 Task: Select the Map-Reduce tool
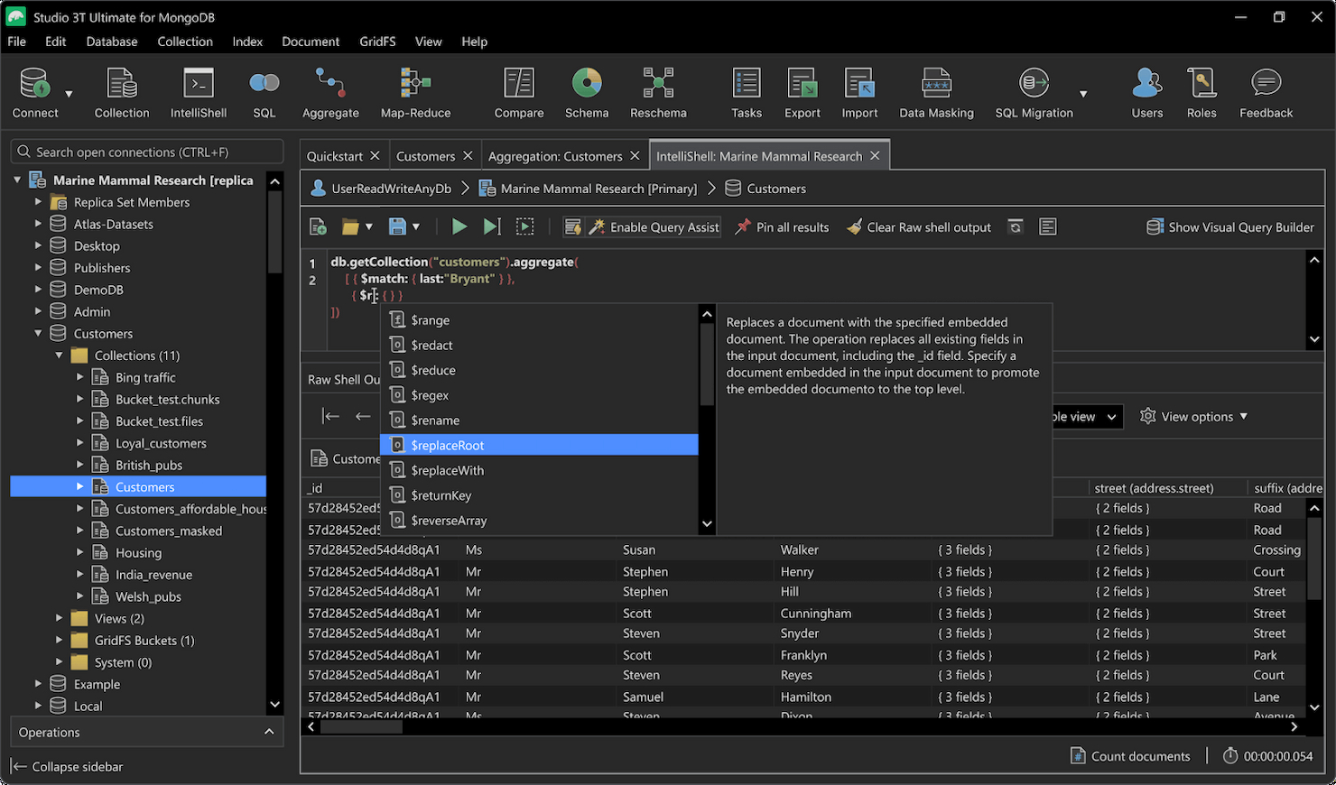coord(415,90)
